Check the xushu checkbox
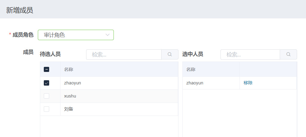The height and width of the screenshot is (137, 306). 46,96
